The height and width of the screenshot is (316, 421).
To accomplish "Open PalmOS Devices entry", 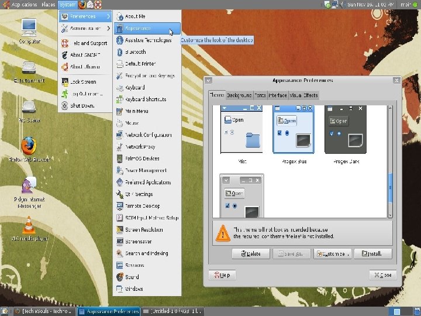I will pyautogui.click(x=147, y=159).
